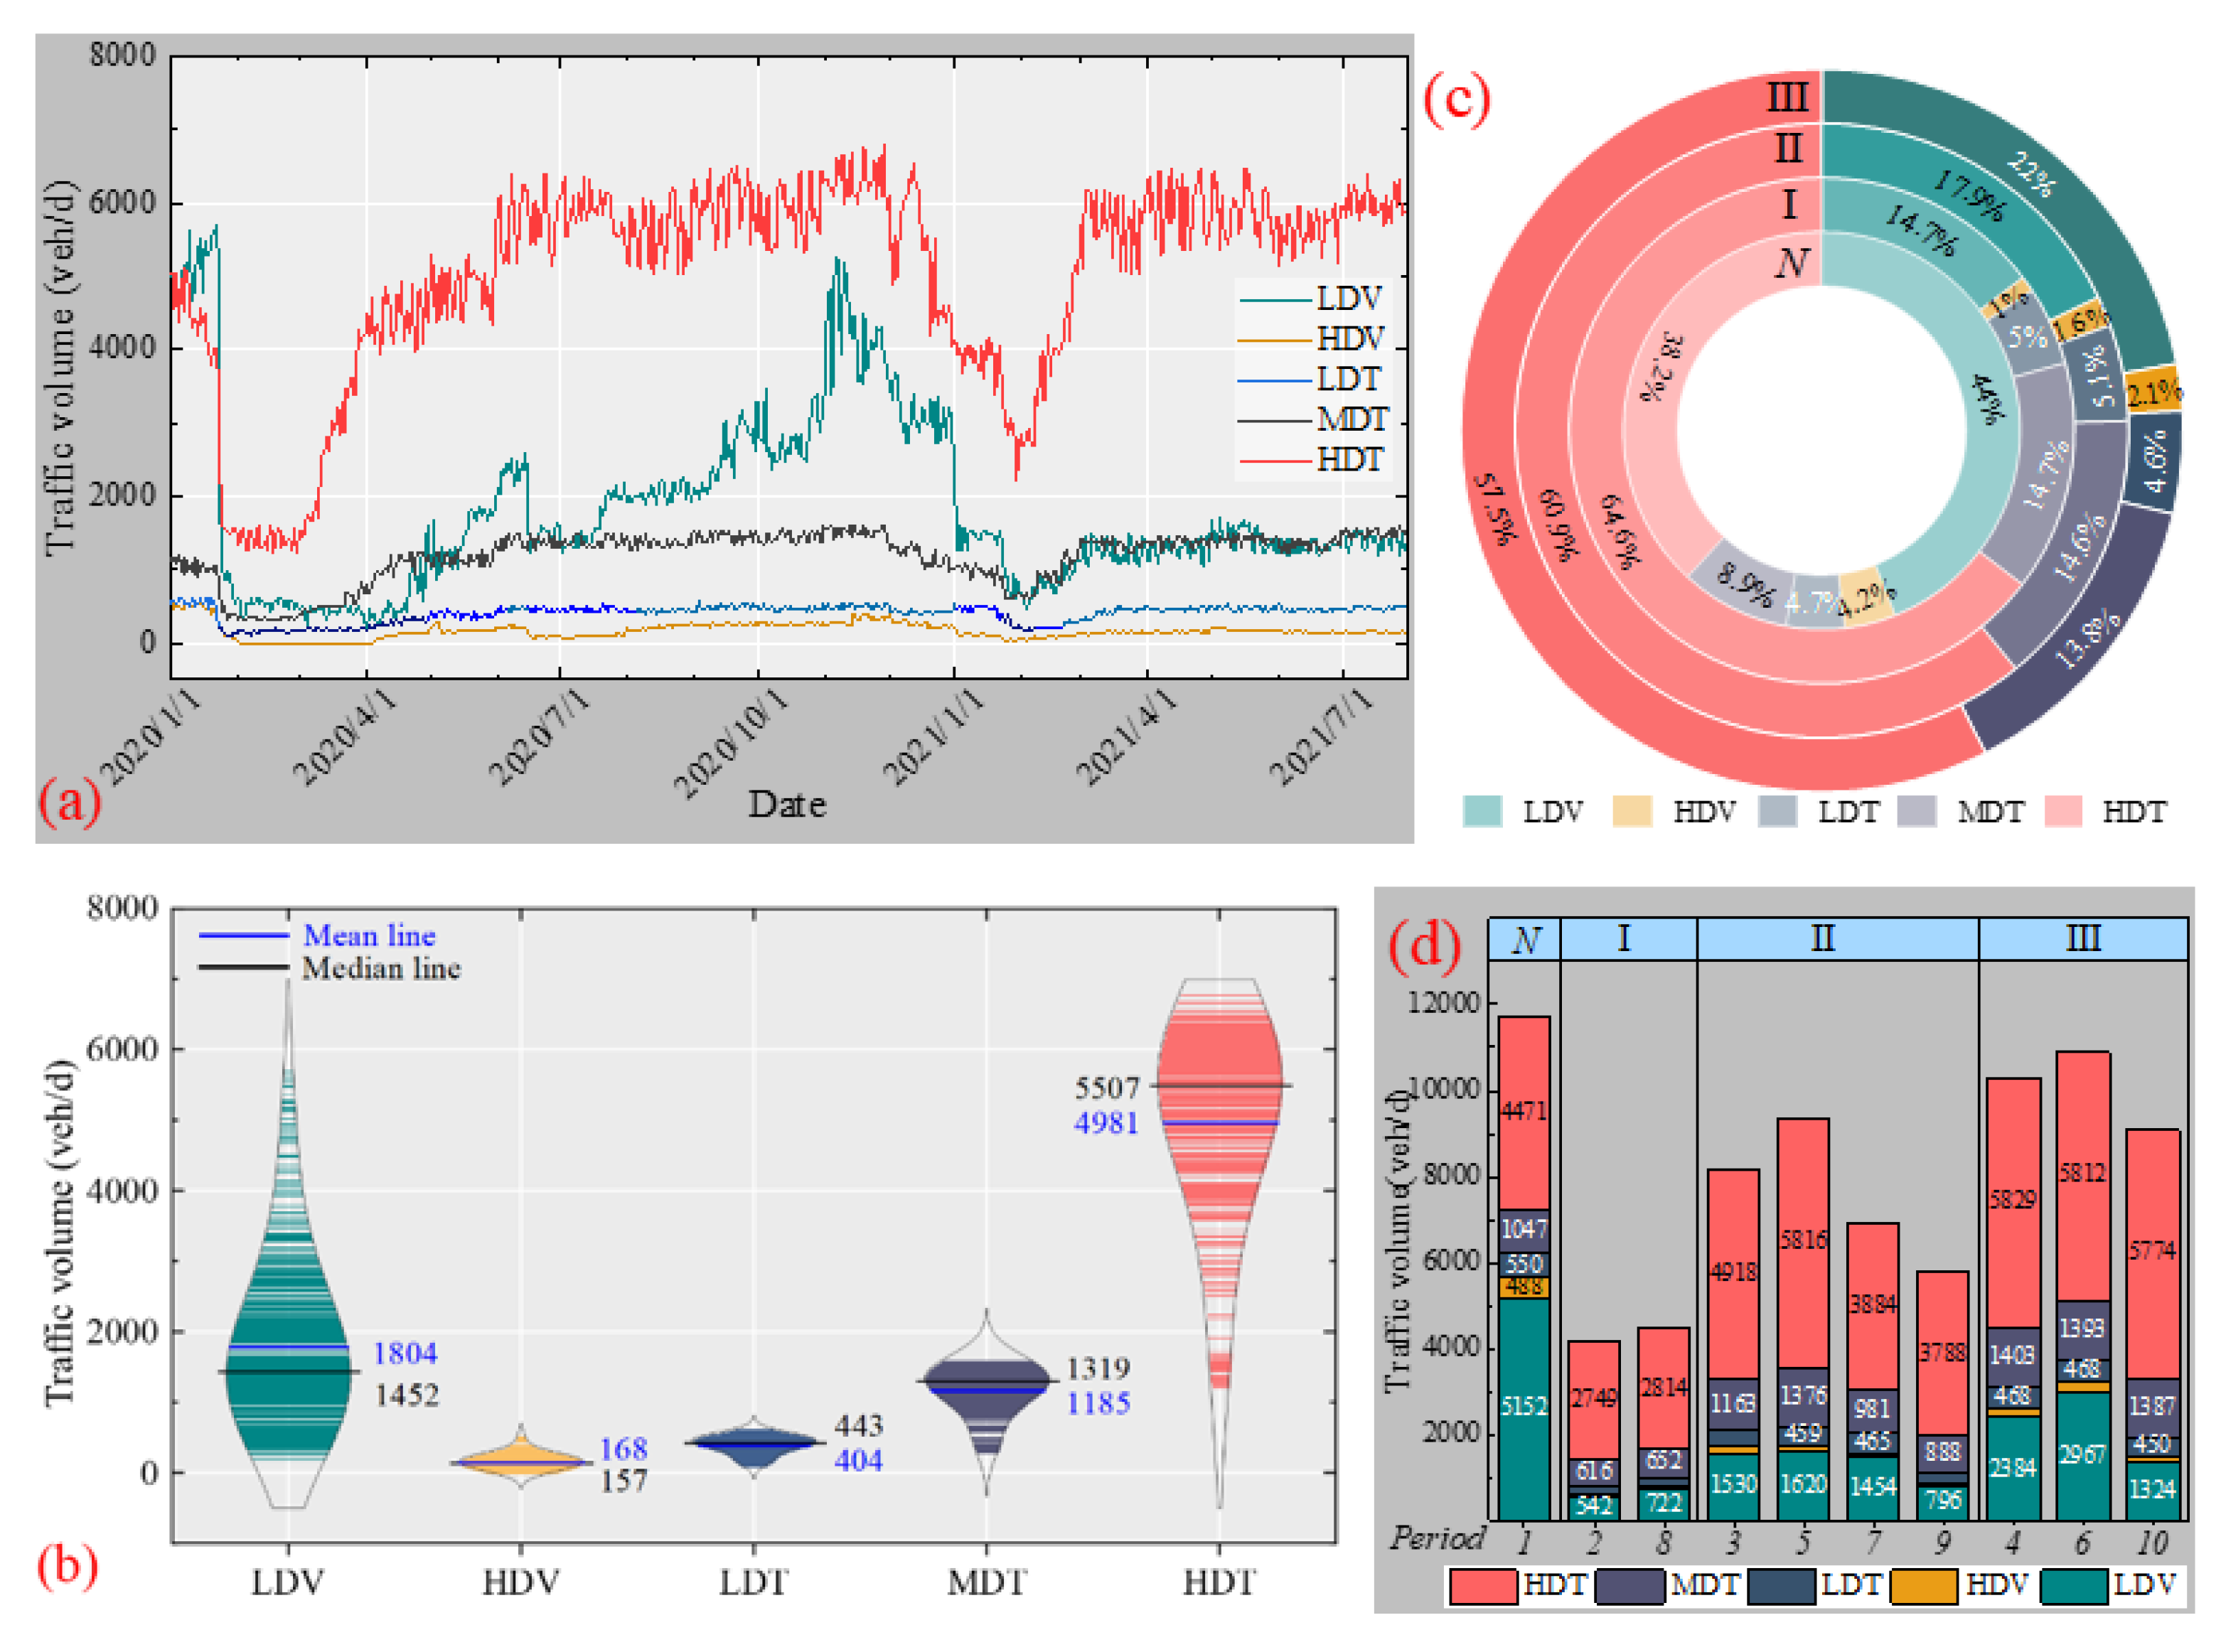
Task: Click the HDT swatch in the stacked bar legend
Action: point(1482,1587)
